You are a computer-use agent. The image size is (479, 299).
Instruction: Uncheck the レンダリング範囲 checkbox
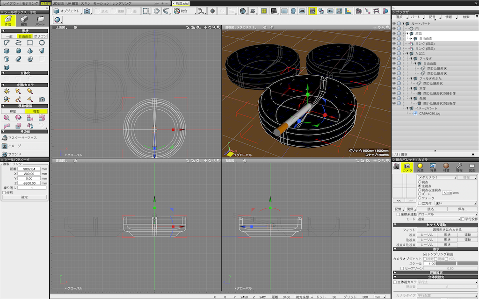[x=425, y=254]
